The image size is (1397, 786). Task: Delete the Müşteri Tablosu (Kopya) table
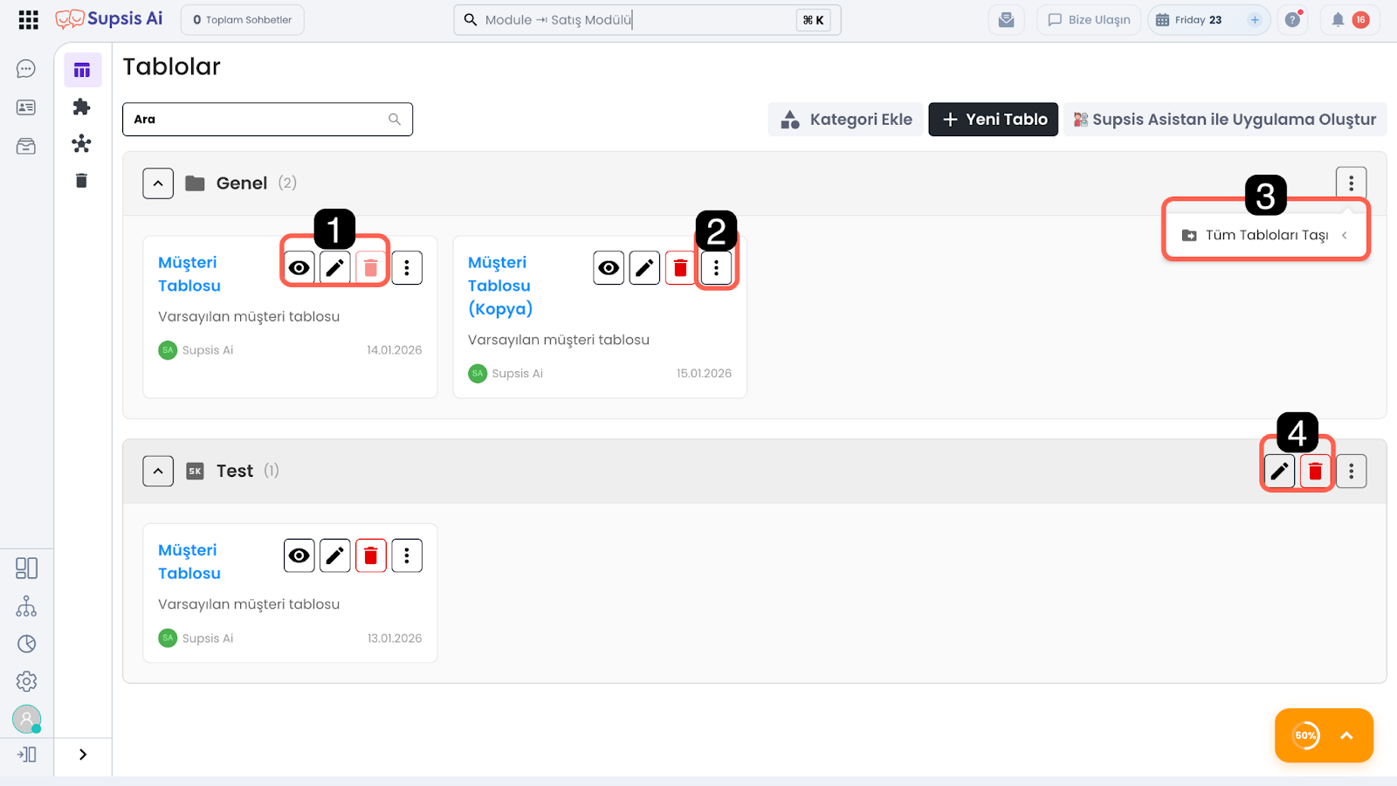[680, 268]
